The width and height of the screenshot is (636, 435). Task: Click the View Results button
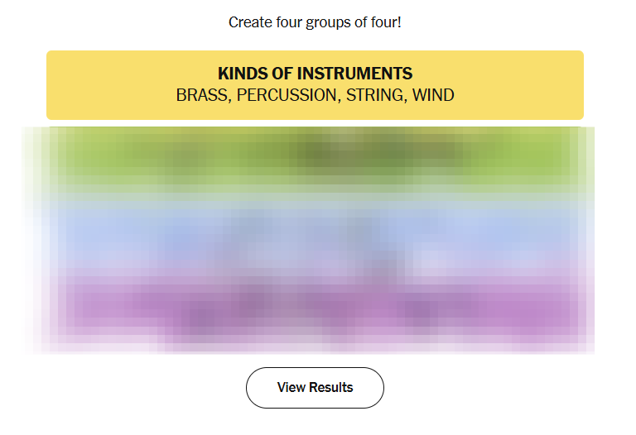[x=315, y=388]
